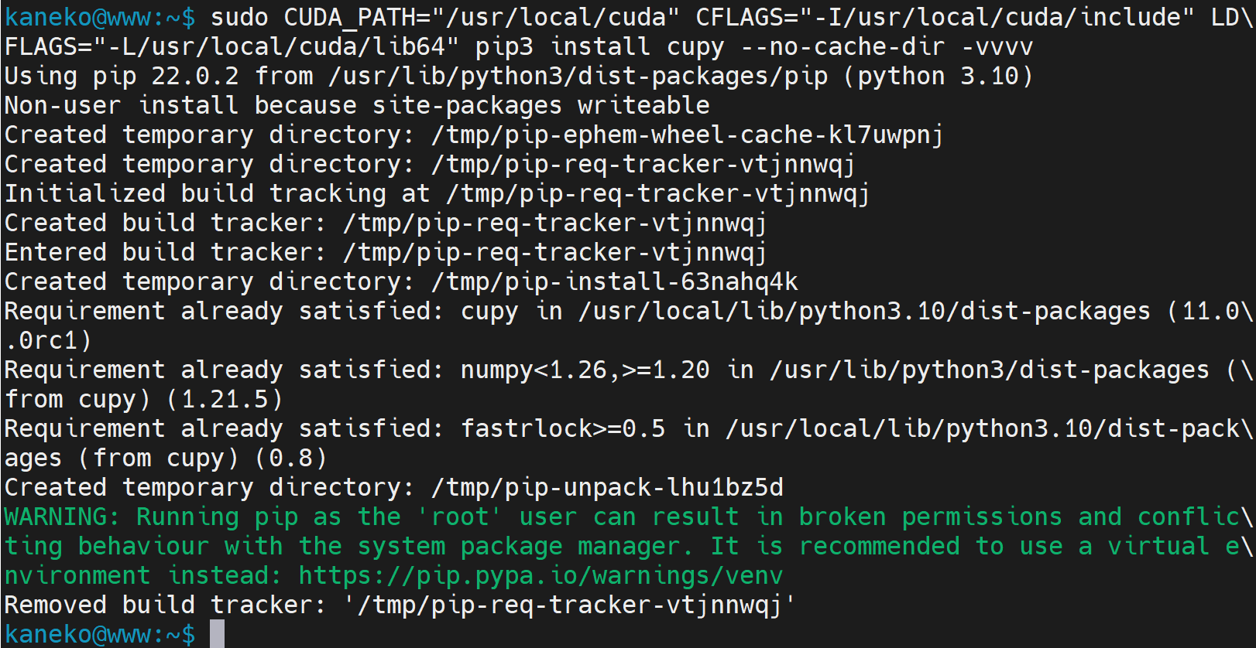Click the '/tmp/pip-unpack-lhu1bz5d' directory path

[x=607, y=487]
